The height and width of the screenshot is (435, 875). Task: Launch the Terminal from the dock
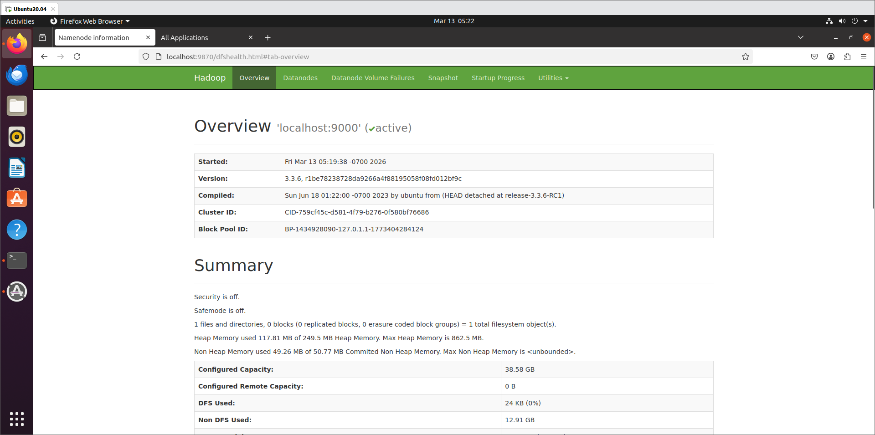tap(16, 260)
